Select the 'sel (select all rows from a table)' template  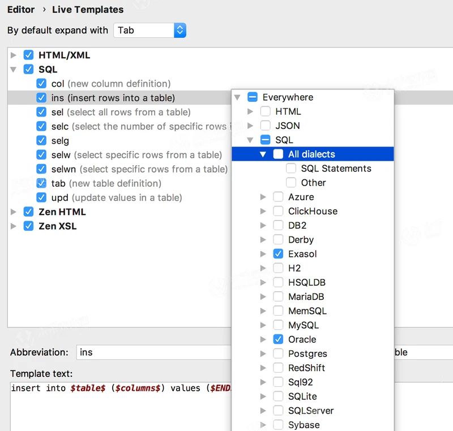coord(121,112)
